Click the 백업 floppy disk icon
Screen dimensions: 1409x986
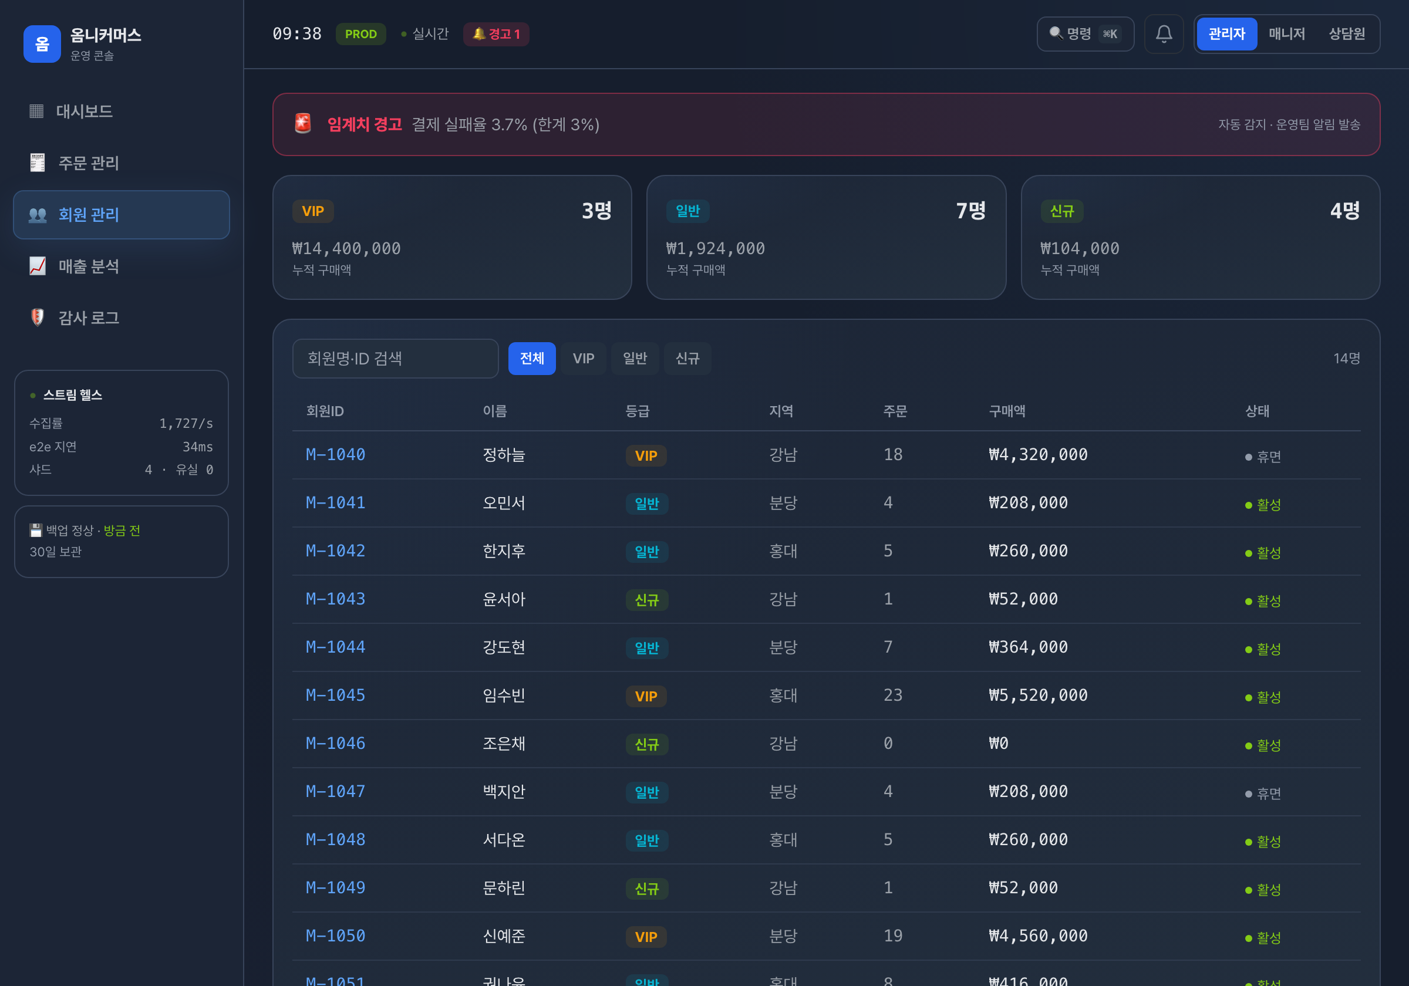(x=36, y=530)
